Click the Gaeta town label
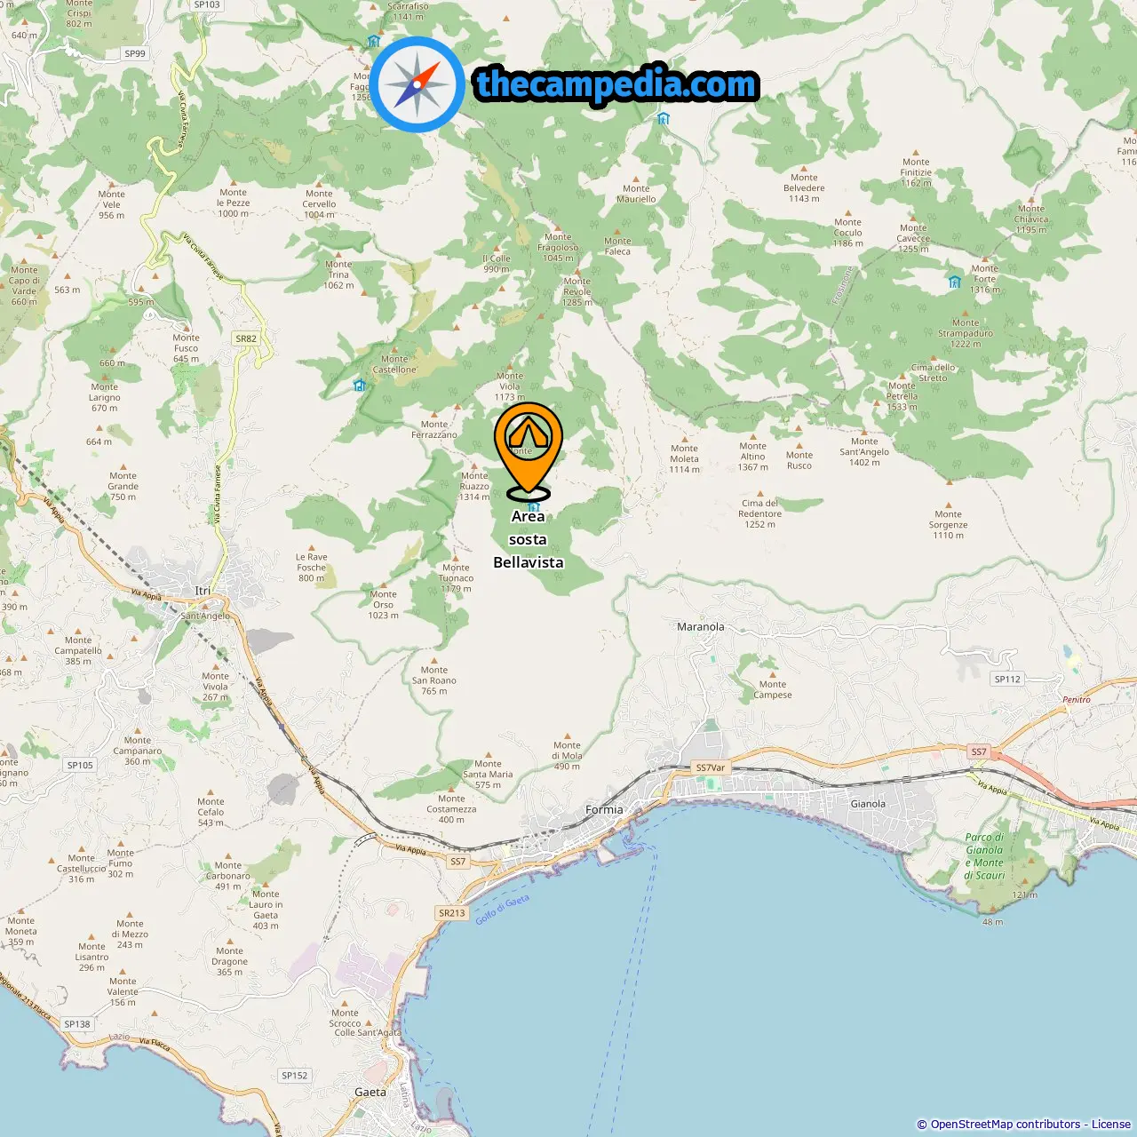1137x1137 pixels. (370, 1092)
